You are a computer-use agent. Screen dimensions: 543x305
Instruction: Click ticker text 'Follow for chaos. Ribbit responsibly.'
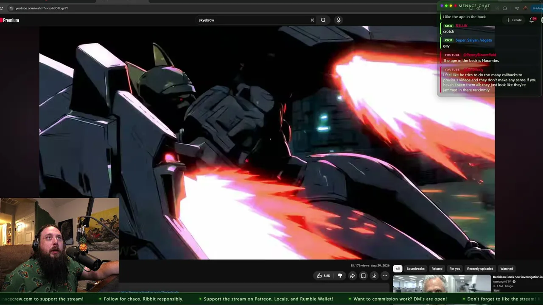pos(143,299)
